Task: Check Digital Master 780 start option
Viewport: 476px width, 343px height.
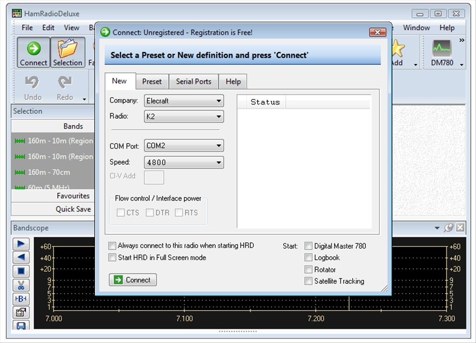Action: point(309,245)
